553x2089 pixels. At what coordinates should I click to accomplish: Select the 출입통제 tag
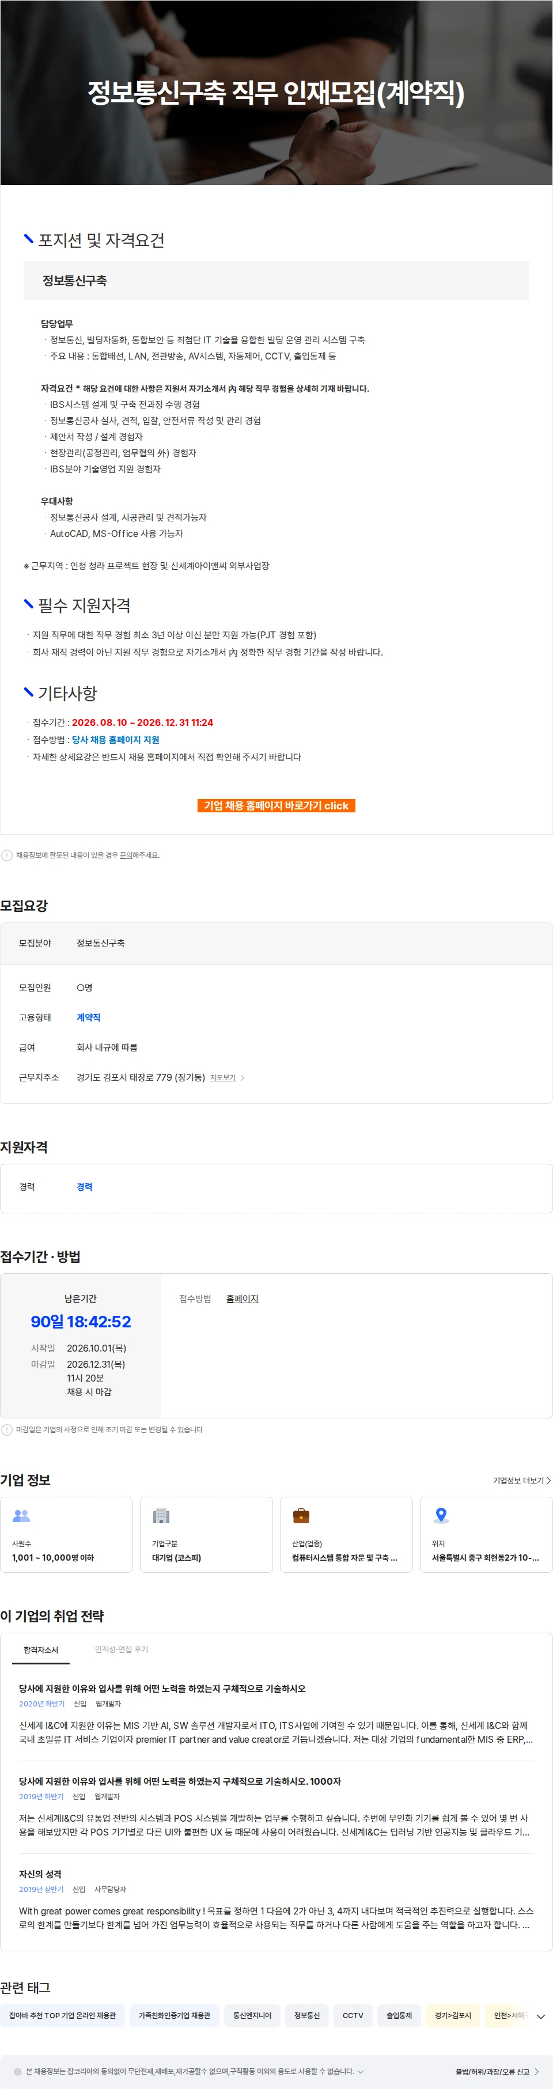(399, 2015)
